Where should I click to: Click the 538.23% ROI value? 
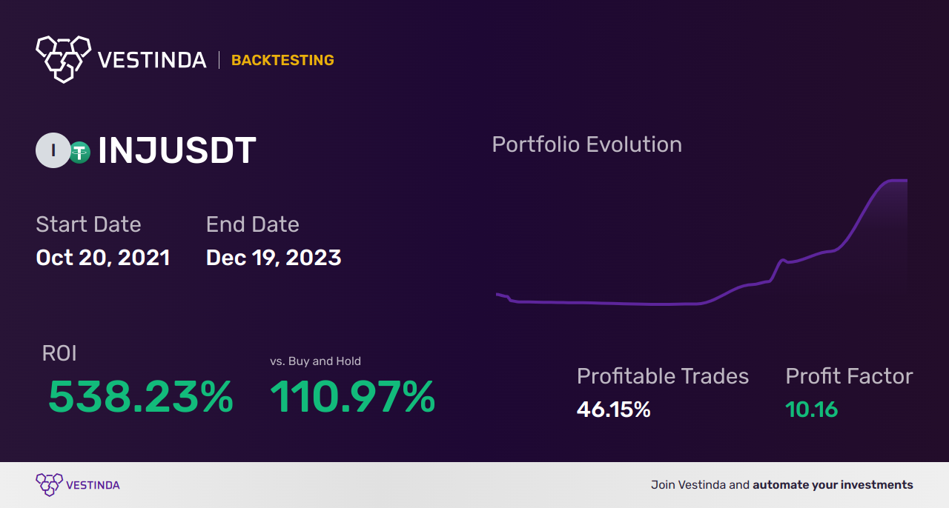[141, 397]
